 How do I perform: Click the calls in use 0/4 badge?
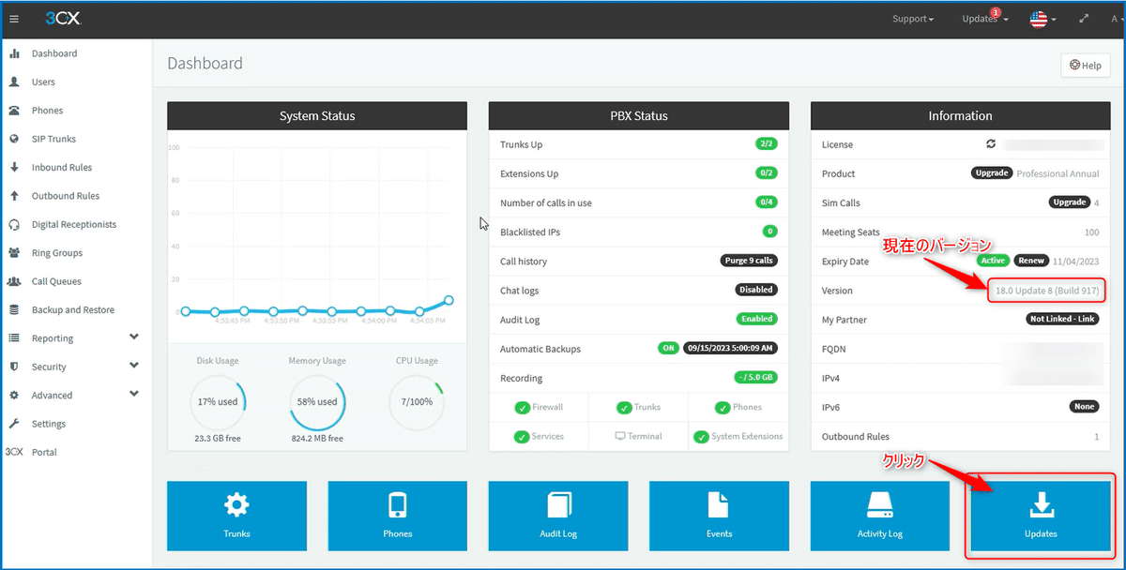coord(766,202)
